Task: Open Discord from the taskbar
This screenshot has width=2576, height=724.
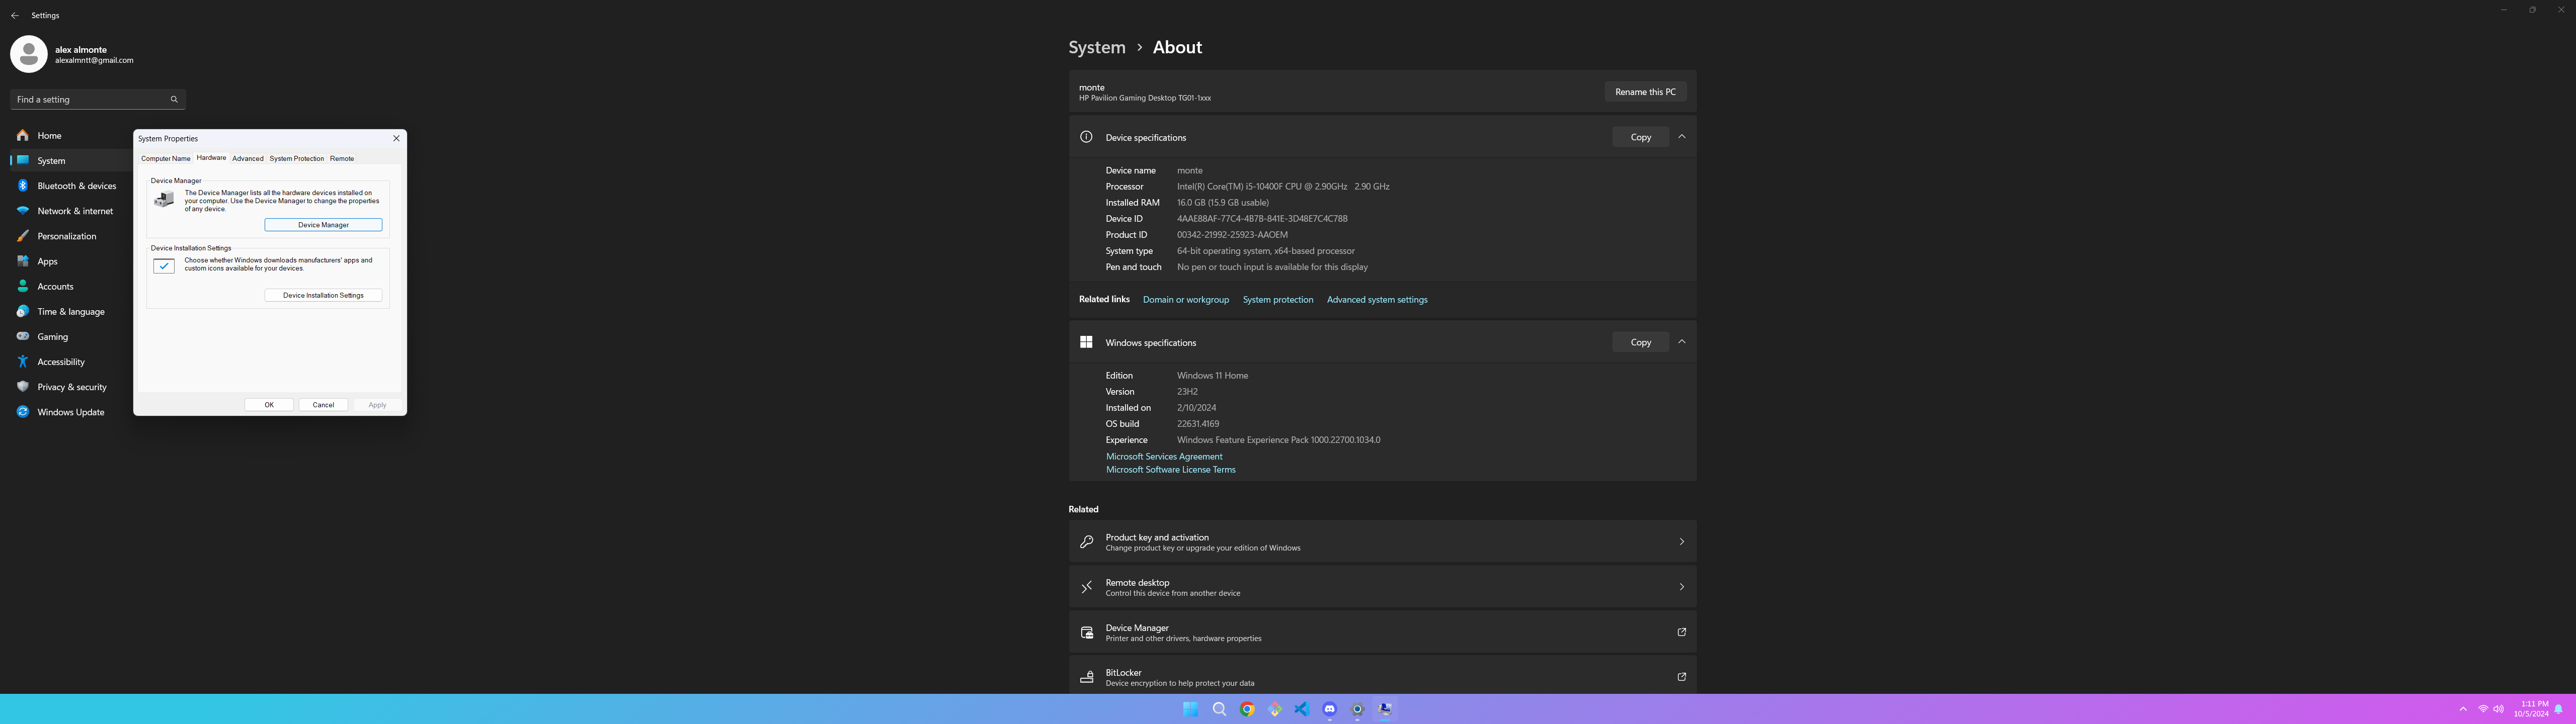Action: [1329, 709]
